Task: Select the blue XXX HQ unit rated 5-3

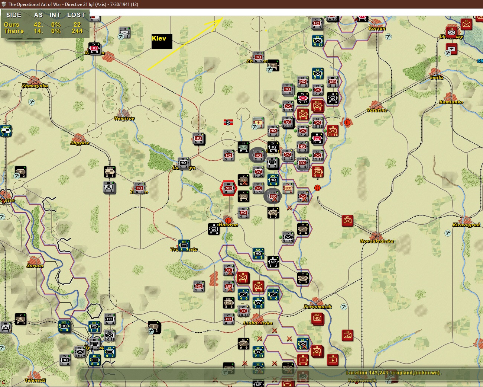Action: point(64,326)
